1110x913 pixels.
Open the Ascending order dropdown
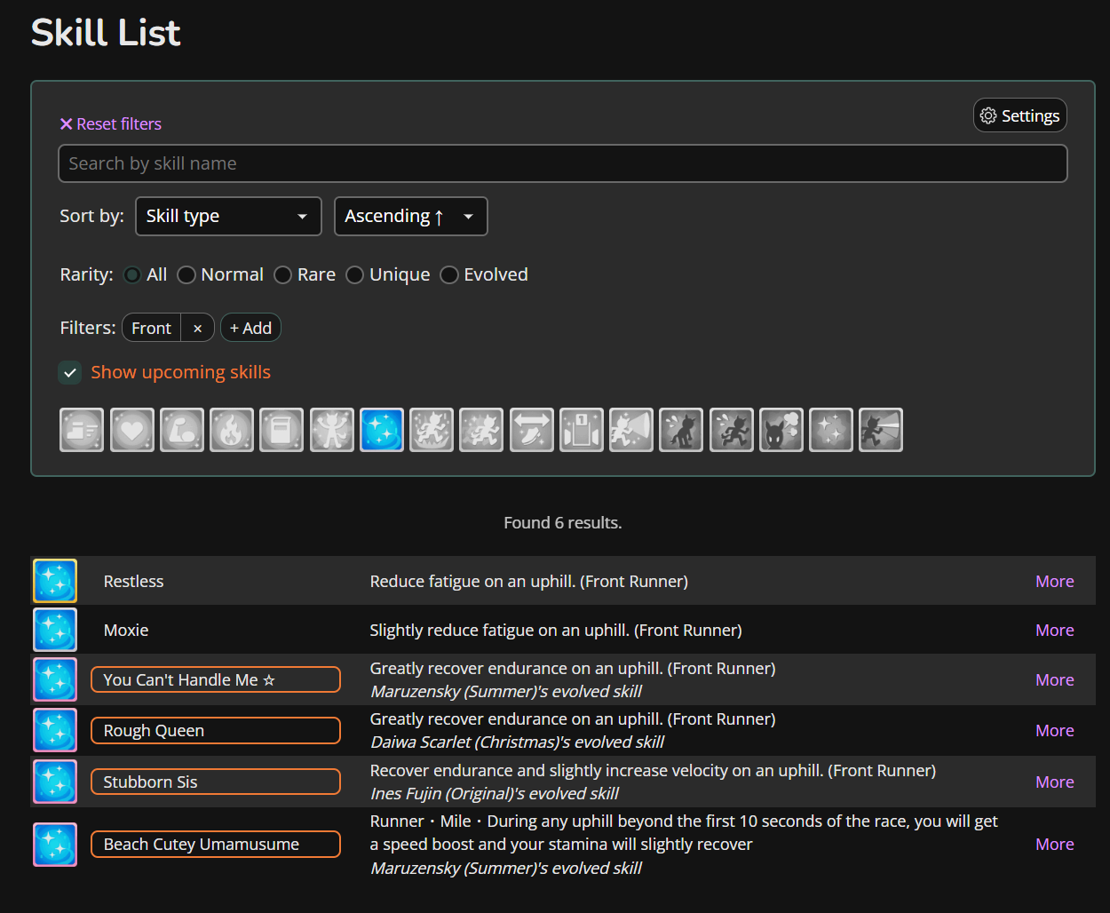tap(410, 216)
